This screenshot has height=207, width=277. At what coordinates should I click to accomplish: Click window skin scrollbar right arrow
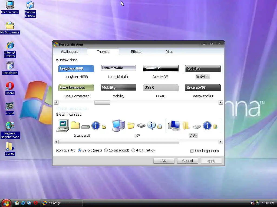coord(220,102)
